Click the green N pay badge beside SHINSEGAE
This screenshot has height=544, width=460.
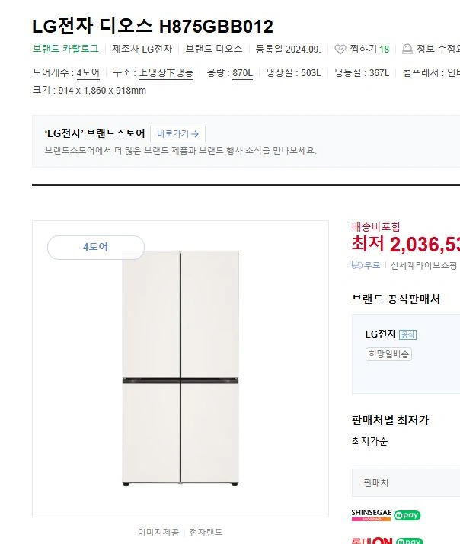[x=408, y=515]
